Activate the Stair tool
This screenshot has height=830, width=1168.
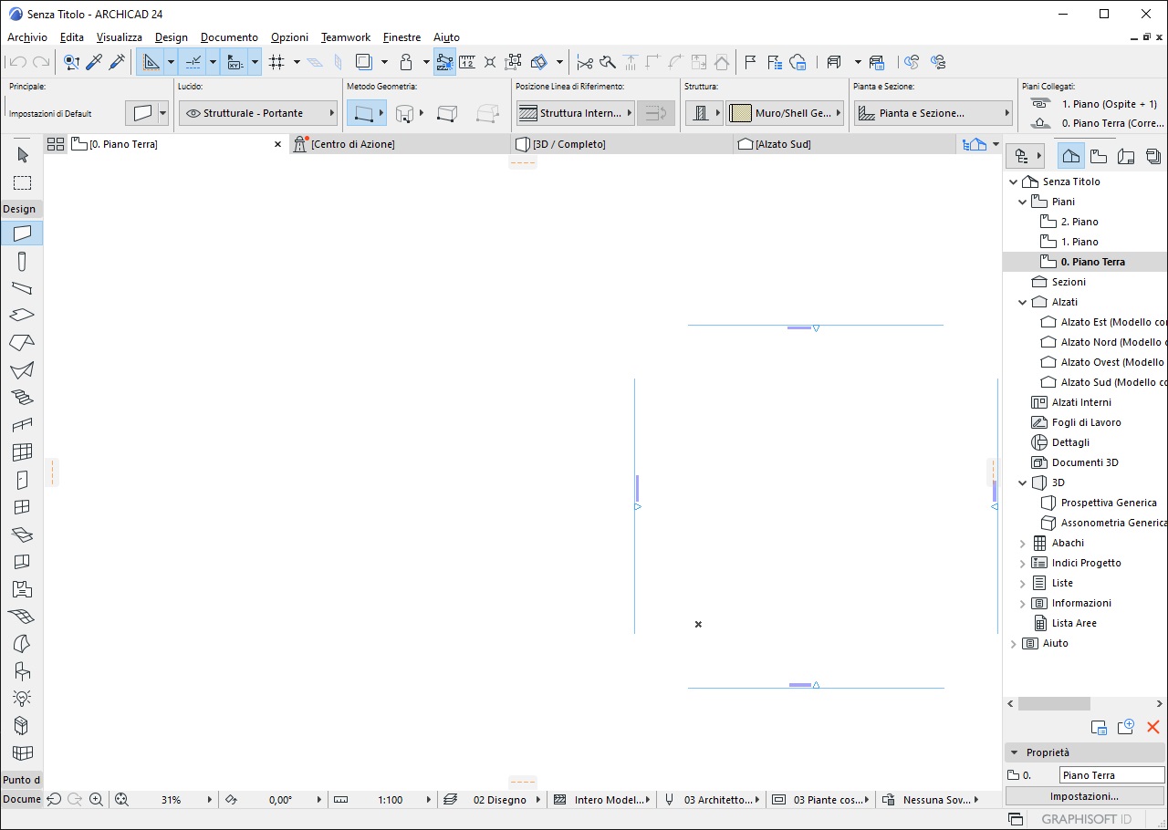(22, 398)
